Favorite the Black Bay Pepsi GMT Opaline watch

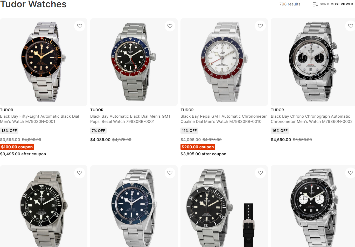tap(260, 26)
